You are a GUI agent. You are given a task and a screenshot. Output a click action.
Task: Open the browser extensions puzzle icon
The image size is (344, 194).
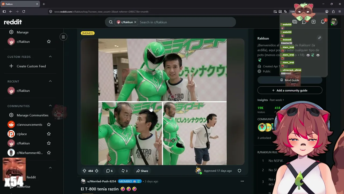[333, 12]
